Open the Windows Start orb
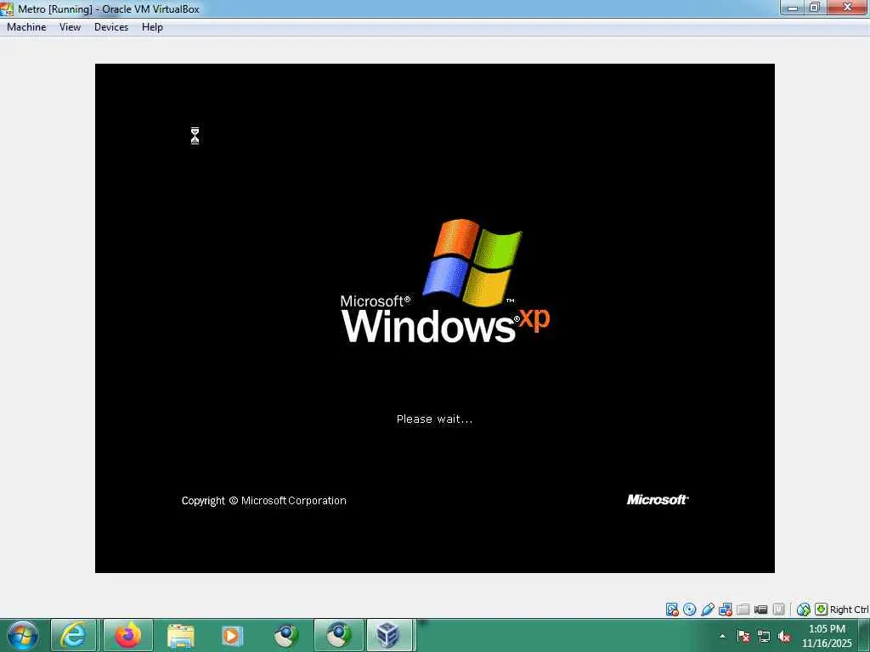The image size is (870, 652). (22, 635)
